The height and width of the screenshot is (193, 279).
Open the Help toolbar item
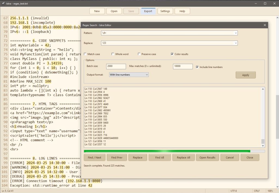coord(182,11)
